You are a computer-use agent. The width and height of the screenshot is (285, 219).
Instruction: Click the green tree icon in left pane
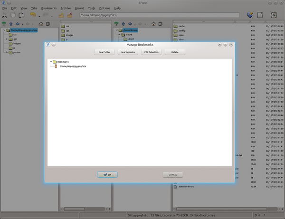(x=4, y=23)
